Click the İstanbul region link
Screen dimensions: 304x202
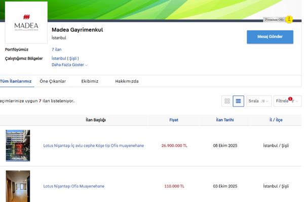point(59,59)
